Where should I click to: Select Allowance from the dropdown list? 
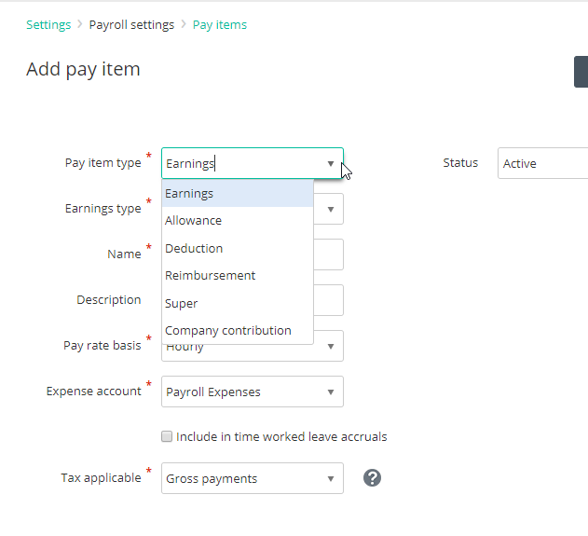coord(238,221)
